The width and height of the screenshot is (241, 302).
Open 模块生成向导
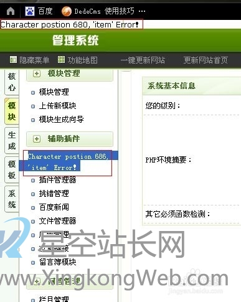coord(61,120)
